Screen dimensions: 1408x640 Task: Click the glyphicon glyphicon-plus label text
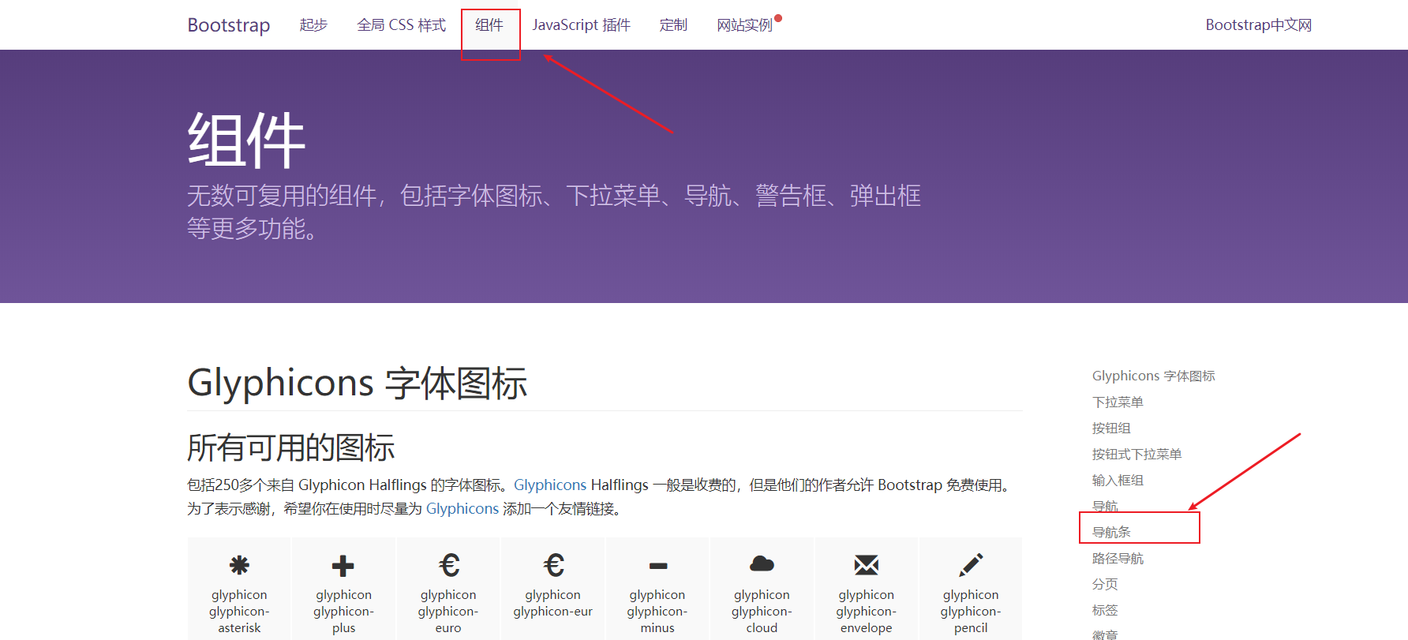[x=343, y=612]
